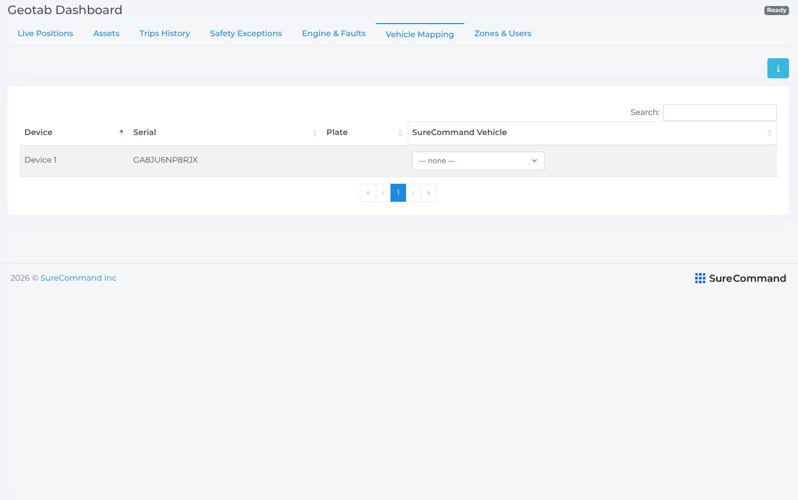Go to the next page

coord(413,193)
